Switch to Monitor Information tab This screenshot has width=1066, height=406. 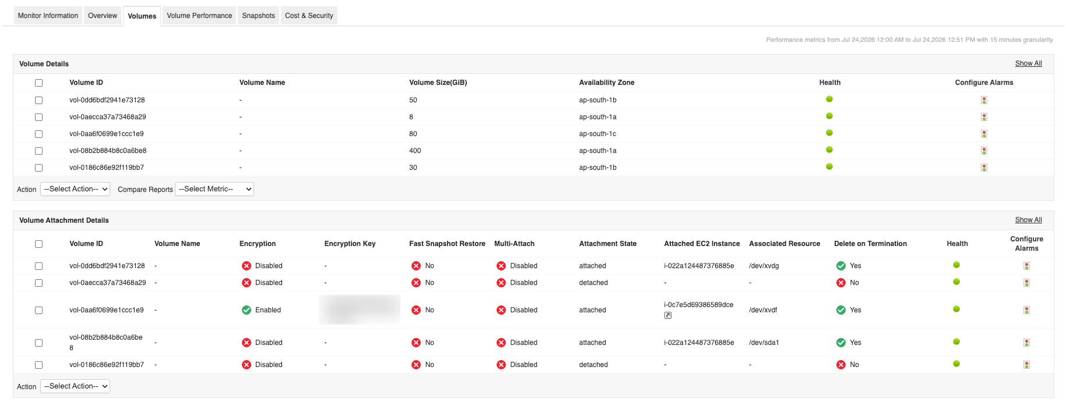point(48,16)
